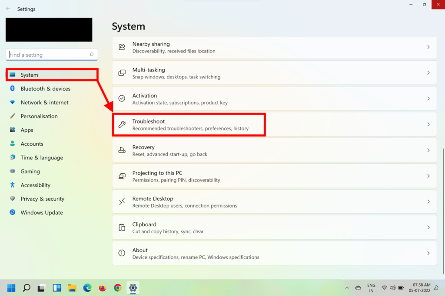This screenshot has height=296, width=445.
Task: Click the Recovery icon
Action: [x=122, y=150]
